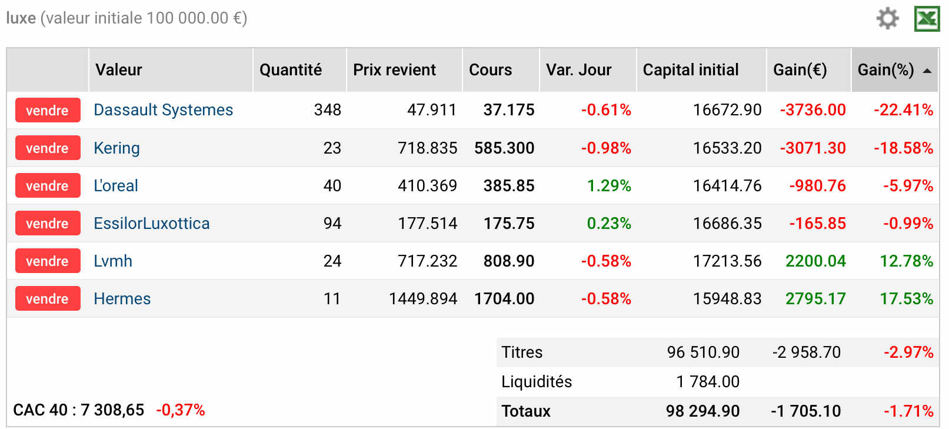This screenshot has height=429, width=949.
Task: Click Hermes gain percent 17.53%
Action: click(x=906, y=298)
